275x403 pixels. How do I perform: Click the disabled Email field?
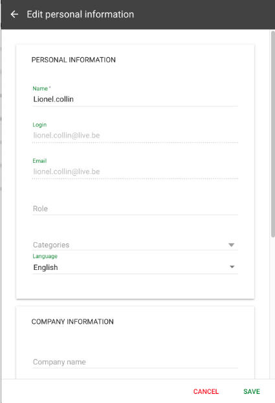[135, 172]
